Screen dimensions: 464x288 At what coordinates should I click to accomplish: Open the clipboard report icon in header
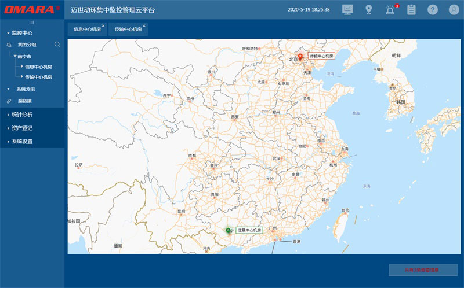click(411, 9)
